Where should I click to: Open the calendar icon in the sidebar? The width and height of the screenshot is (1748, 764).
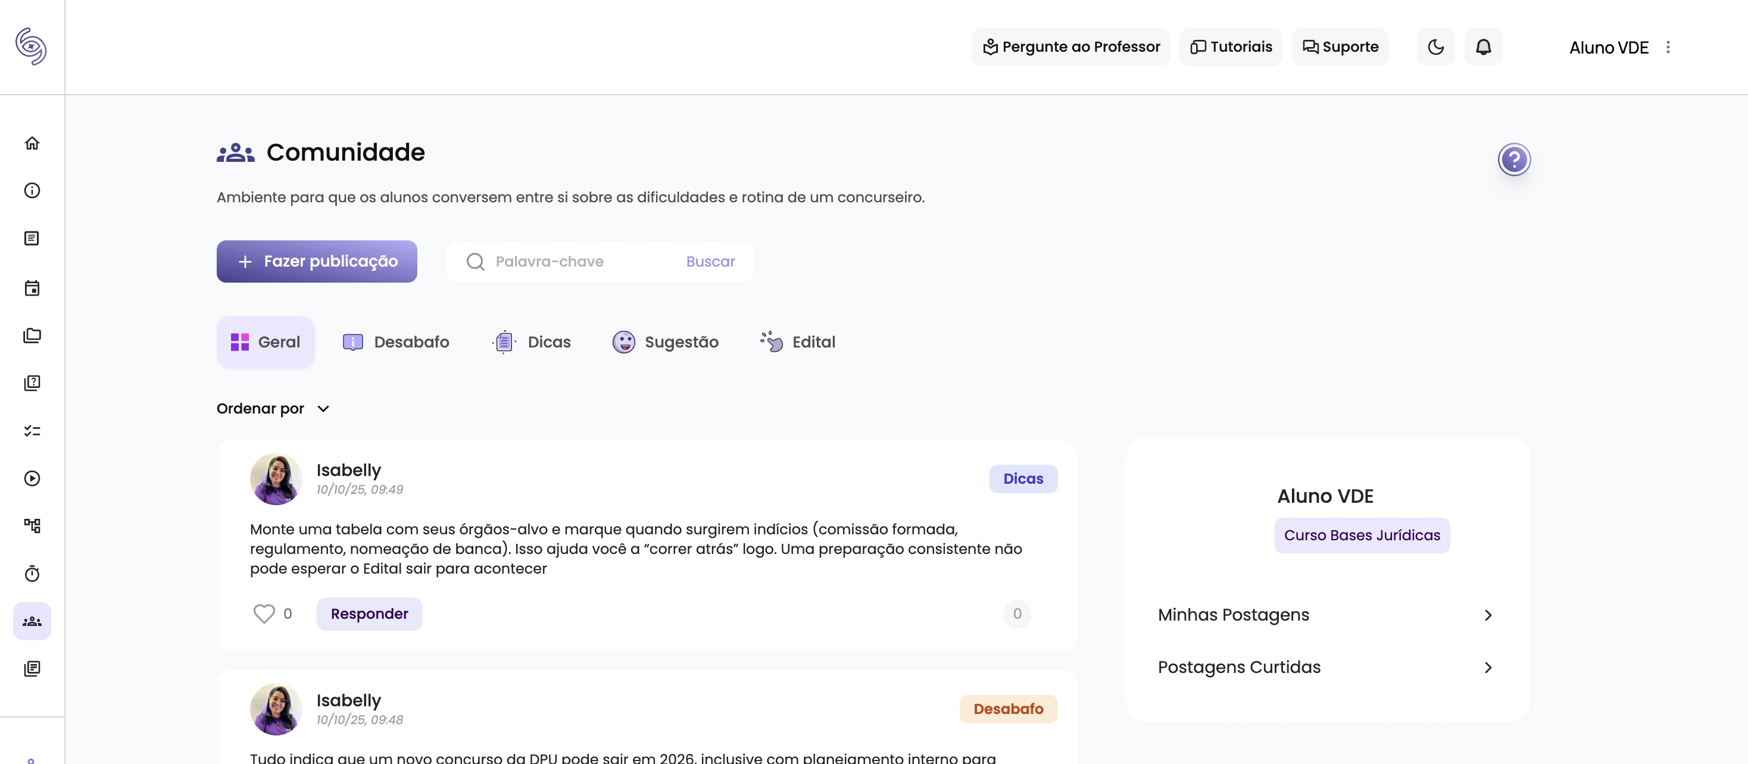pos(32,288)
